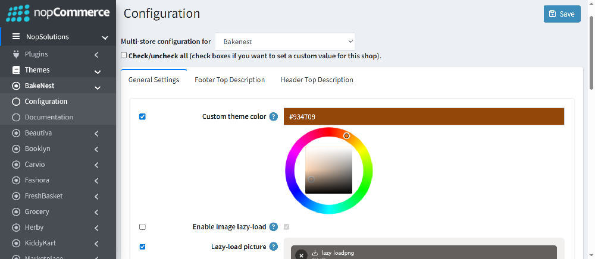Click the hue ring of color picker
The height and width of the screenshot is (259, 595).
pos(290,170)
